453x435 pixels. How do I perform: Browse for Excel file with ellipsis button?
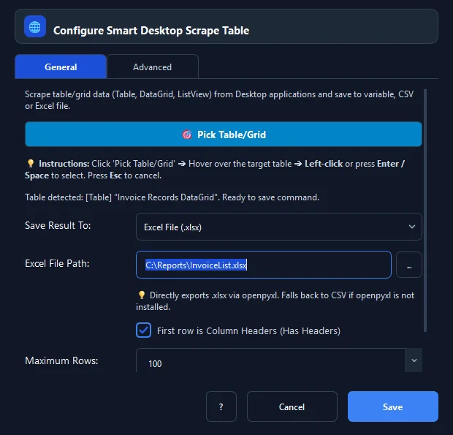tap(409, 265)
